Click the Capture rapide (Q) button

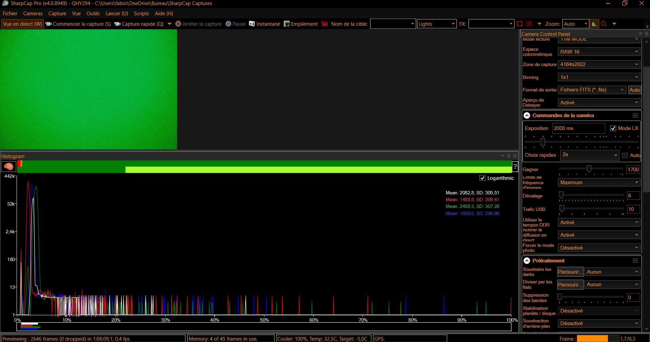[139, 24]
